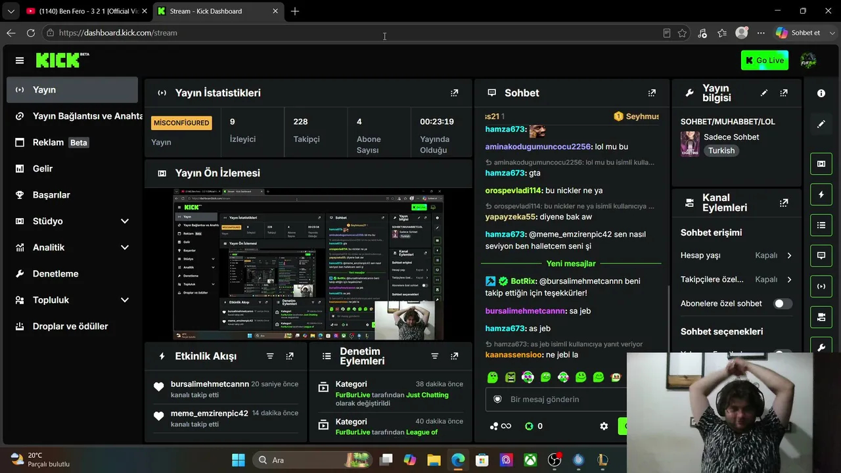841x473 pixels.
Task: Reload the page
Action: 31,33
